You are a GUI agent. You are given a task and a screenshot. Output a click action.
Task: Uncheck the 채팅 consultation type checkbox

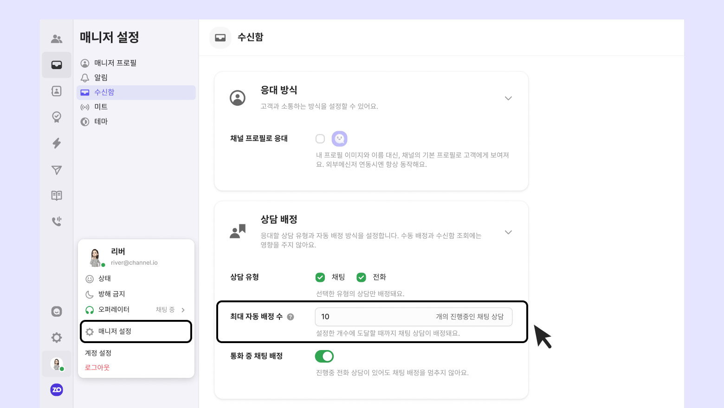coord(320,277)
